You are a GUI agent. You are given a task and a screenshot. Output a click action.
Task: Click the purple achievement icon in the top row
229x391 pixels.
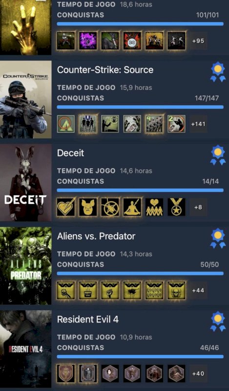coord(88,41)
